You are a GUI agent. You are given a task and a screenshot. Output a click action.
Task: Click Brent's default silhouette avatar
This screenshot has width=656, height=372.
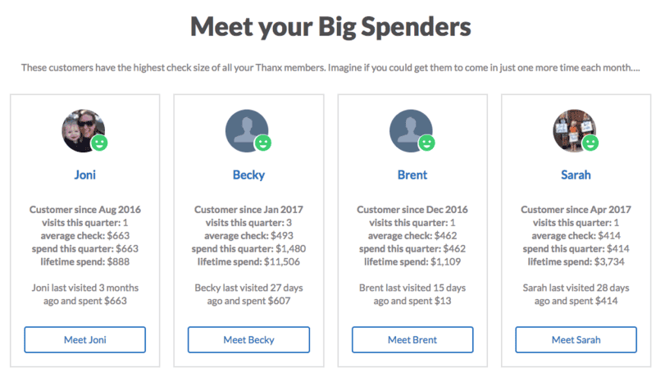(x=411, y=131)
